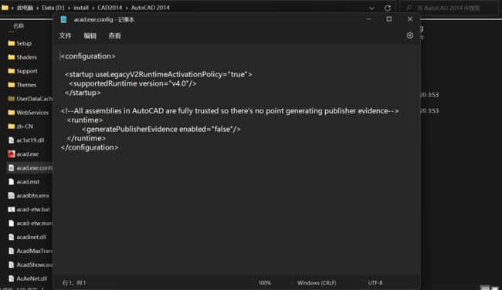
Task: Click the Notepad app icon in title bar
Action: [x=63, y=19]
